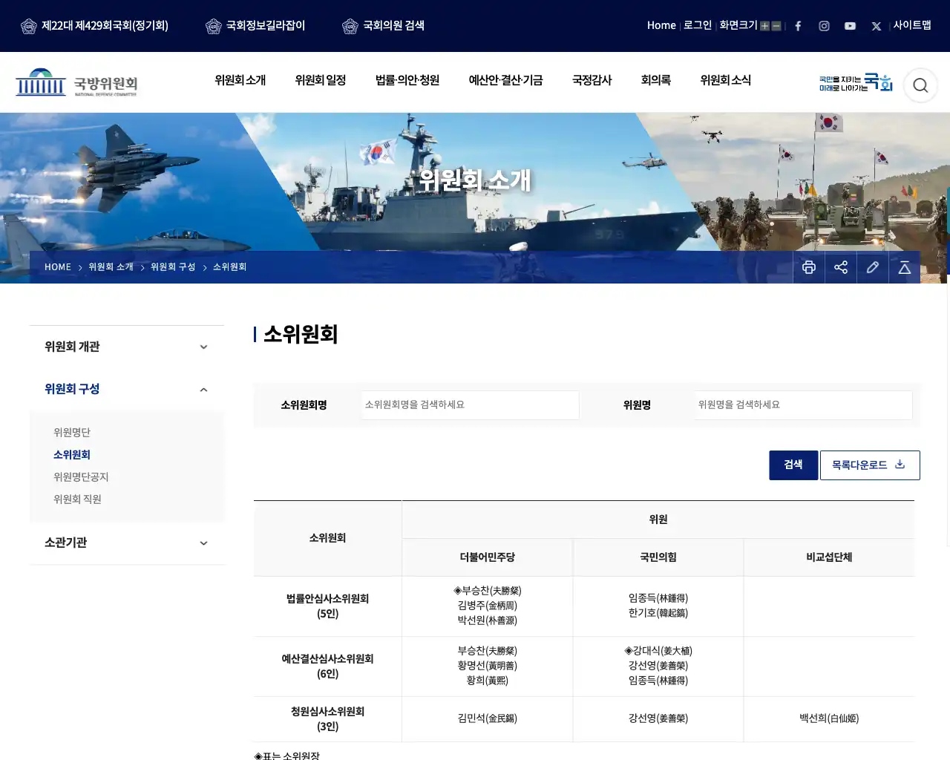Image resolution: width=950 pixels, height=760 pixels.
Task: Open the 예산안·결산·기금 menu
Action: 505,80
